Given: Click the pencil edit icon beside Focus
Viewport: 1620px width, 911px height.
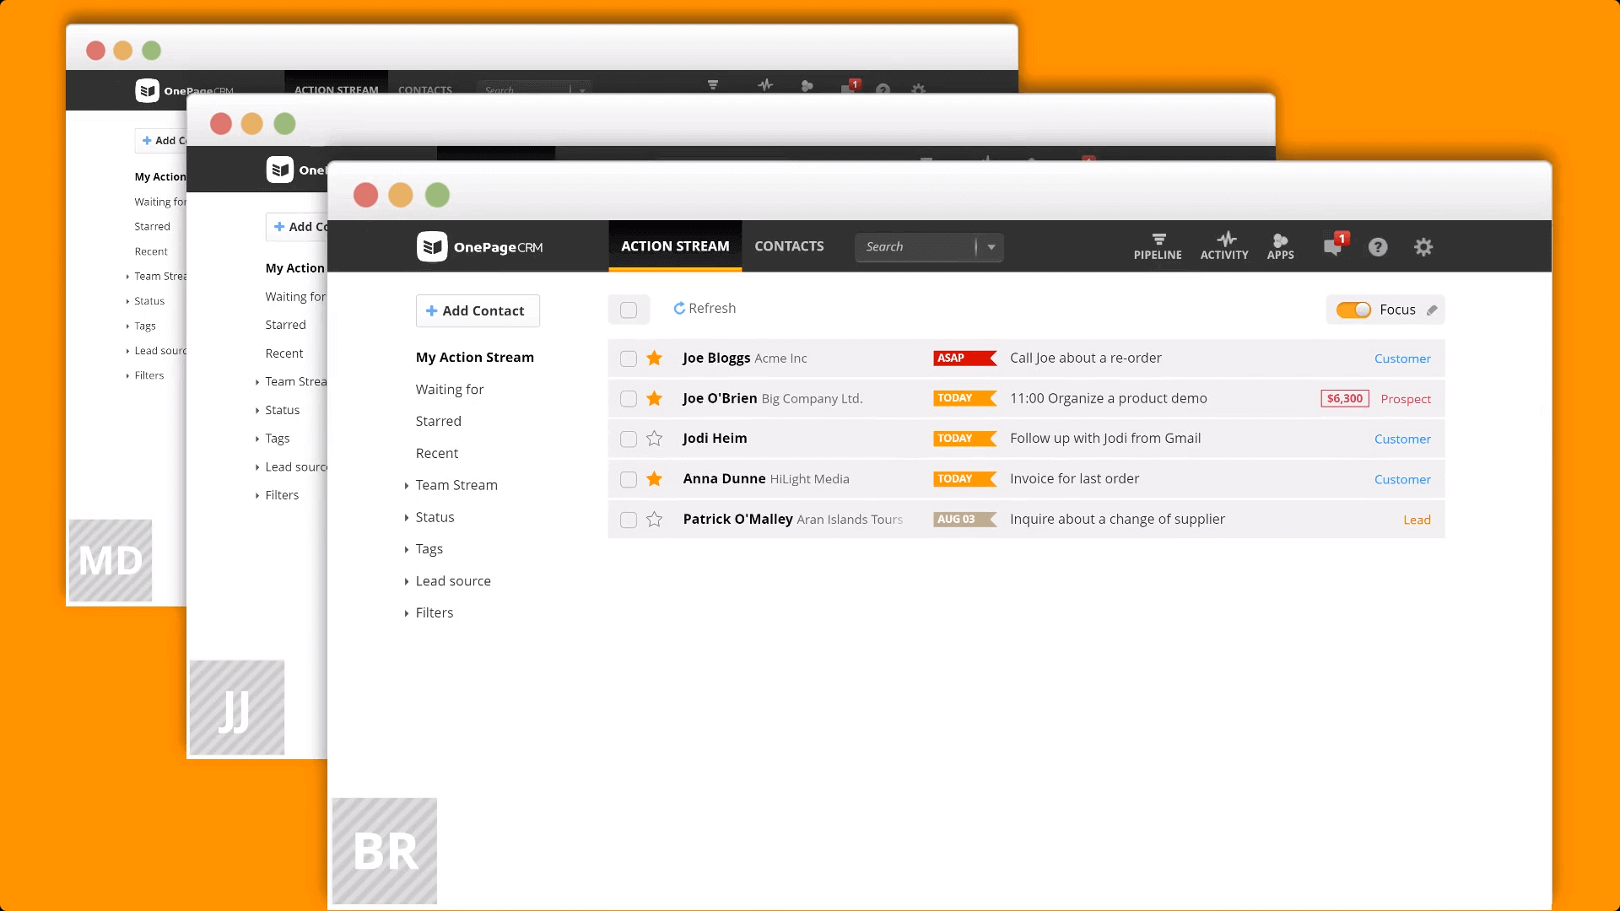Looking at the screenshot, I should click(1432, 310).
